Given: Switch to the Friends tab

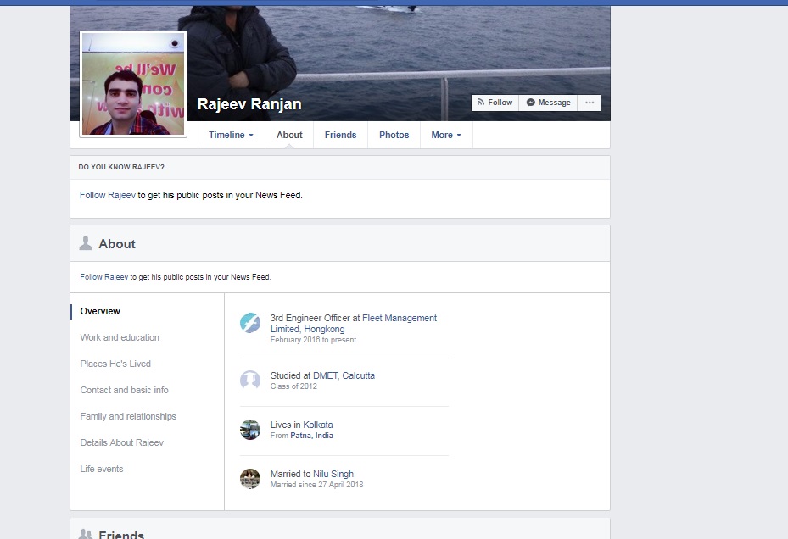Looking at the screenshot, I should pyautogui.click(x=340, y=135).
